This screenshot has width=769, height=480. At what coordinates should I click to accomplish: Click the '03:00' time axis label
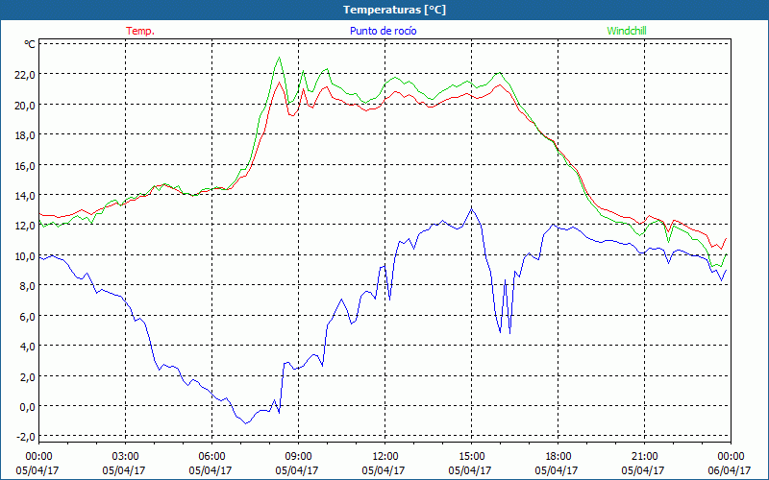(126, 457)
